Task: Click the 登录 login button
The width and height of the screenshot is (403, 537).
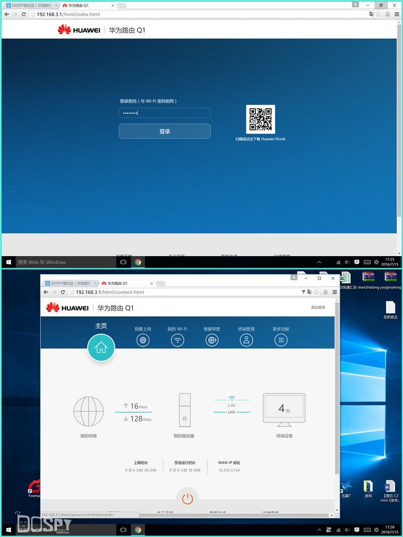Action: [x=165, y=131]
